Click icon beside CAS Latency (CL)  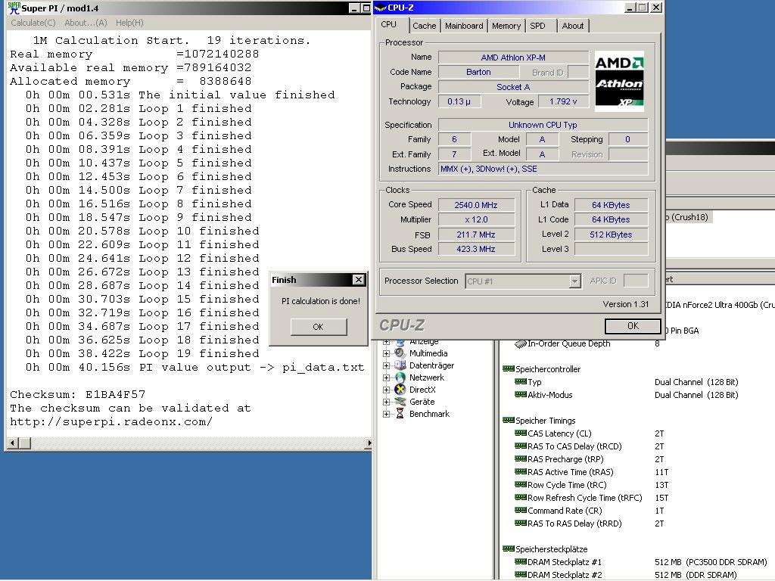[x=521, y=433]
